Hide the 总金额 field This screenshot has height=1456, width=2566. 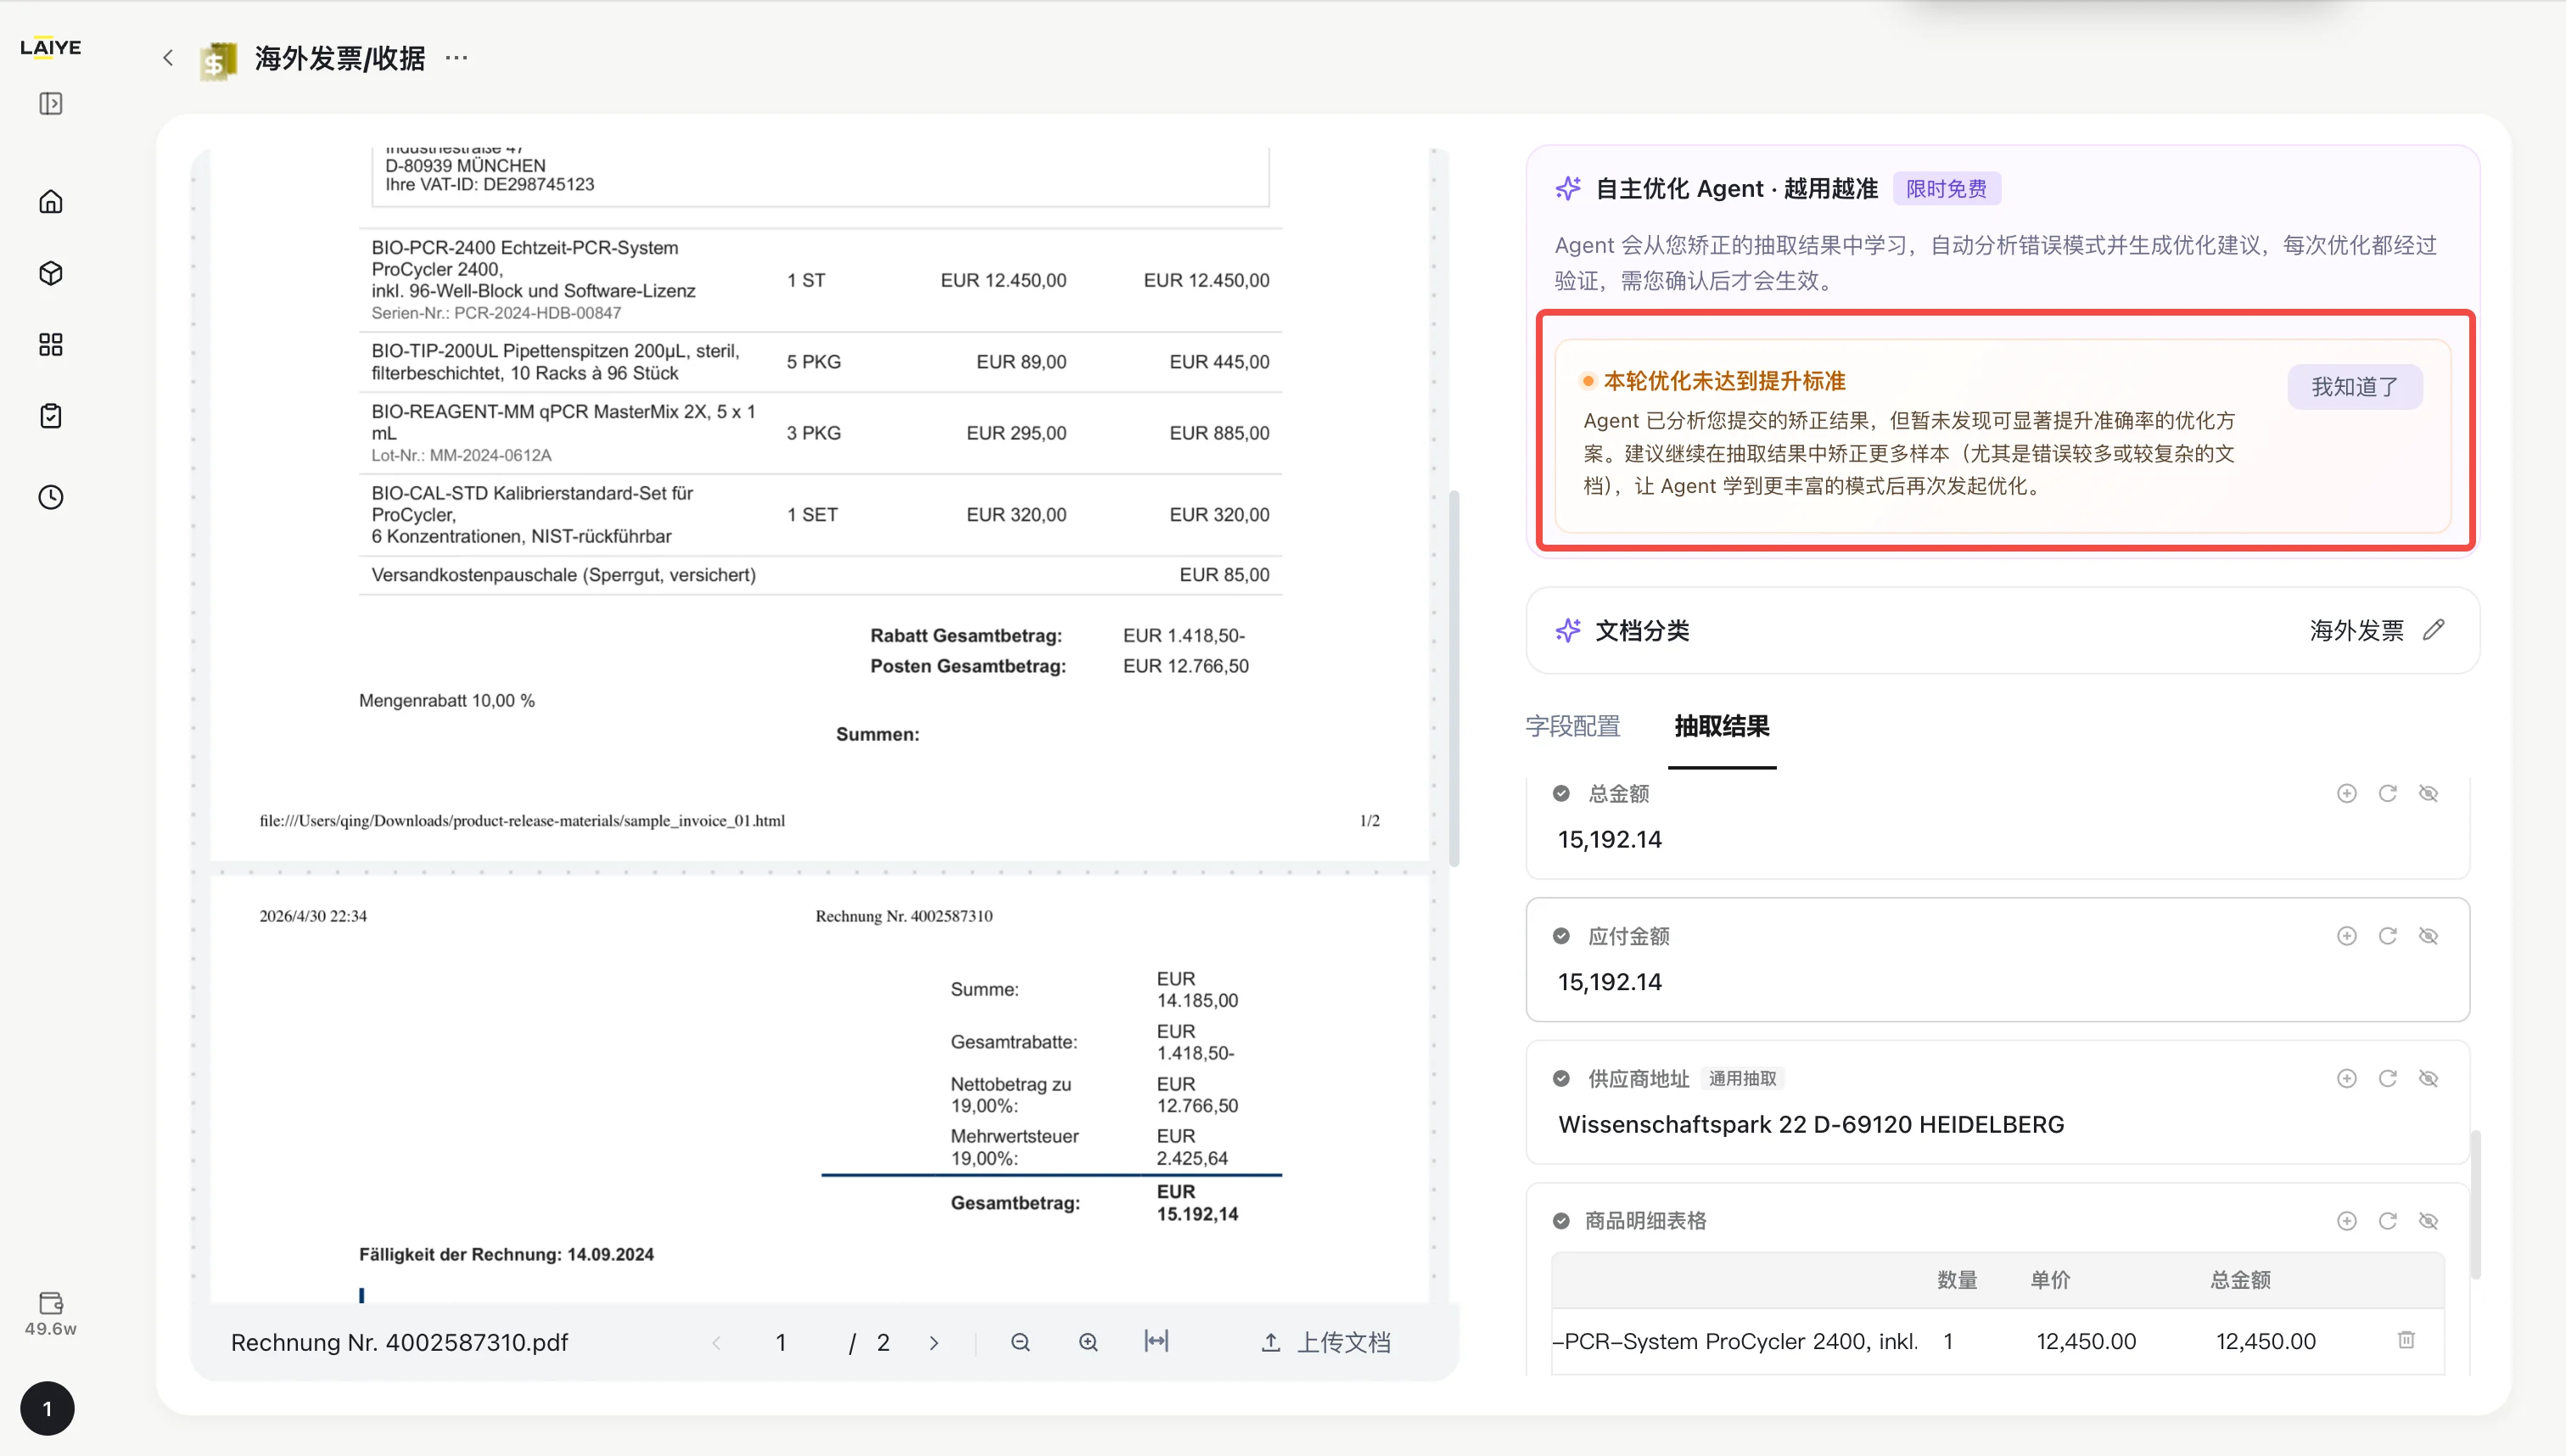click(x=2428, y=793)
